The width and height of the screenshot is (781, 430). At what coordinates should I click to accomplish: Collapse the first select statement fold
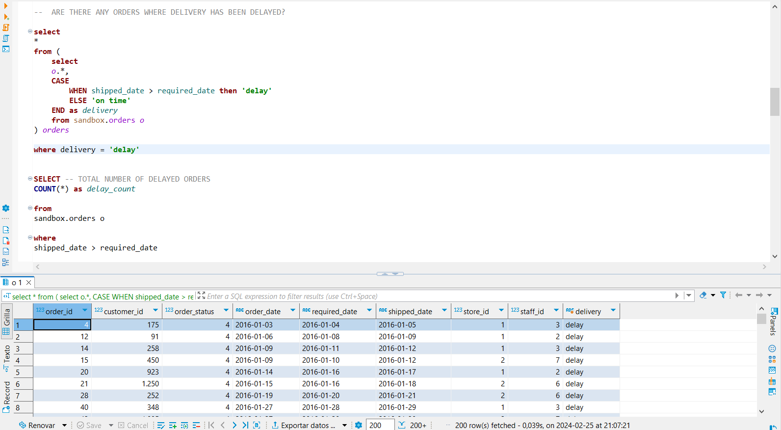[x=30, y=31]
